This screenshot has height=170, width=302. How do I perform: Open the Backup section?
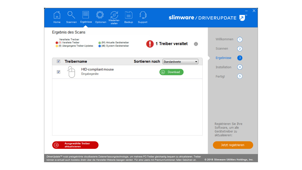[129, 17]
